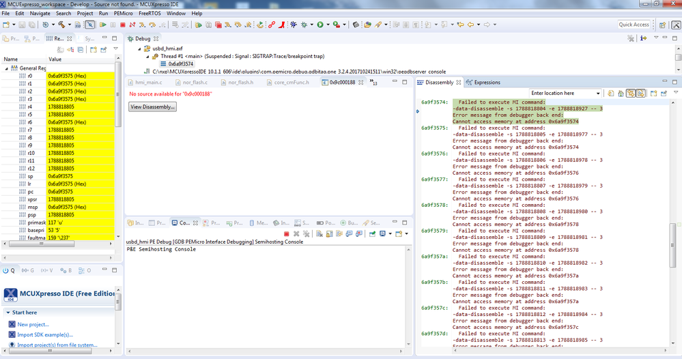Click the Develop perspective icon
The width and height of the screenshot is (682, 359).
(x=676, y=25)
